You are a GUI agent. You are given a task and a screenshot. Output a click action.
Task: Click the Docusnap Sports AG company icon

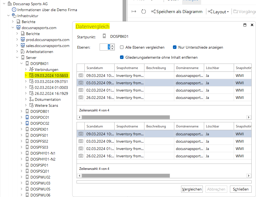click(10, 4)
